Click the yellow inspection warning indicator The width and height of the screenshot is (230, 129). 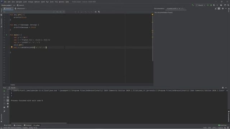pyautogui.click(x=152, y=14)
